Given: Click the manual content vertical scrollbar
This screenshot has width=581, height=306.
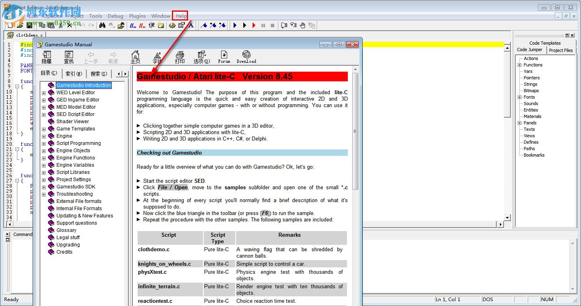Looking at the screenshot, I should click(355, 131).
